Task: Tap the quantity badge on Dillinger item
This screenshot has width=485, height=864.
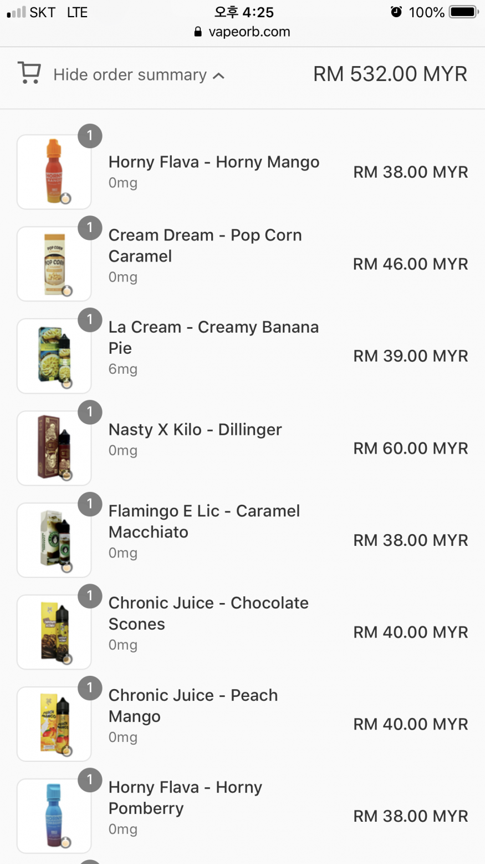Action: pos(90,413)
